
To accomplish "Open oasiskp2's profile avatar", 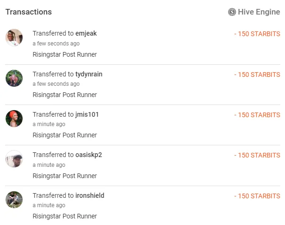I will 14,159.
